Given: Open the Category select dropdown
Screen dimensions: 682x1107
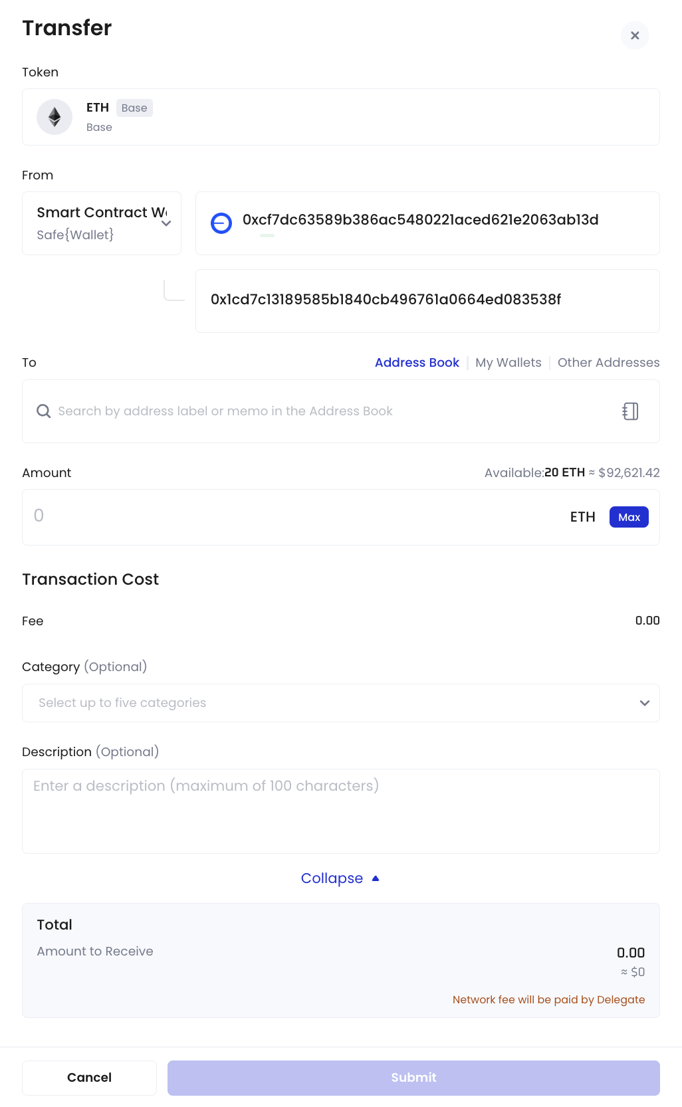Looking at the screenshot, I should 341,703.
